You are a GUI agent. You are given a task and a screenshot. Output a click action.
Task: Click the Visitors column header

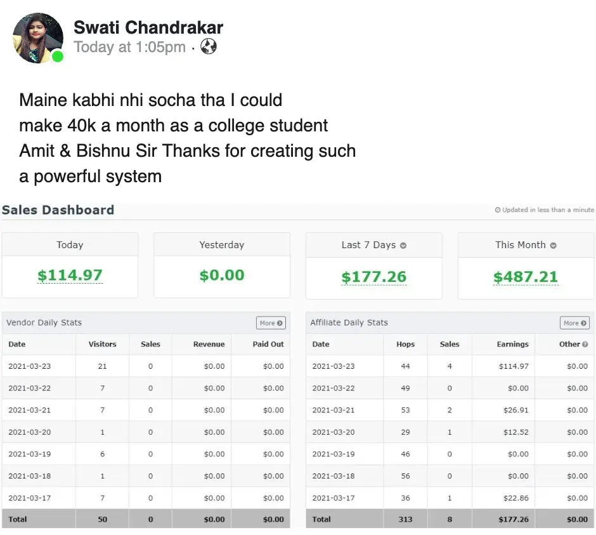click(102, 345)
